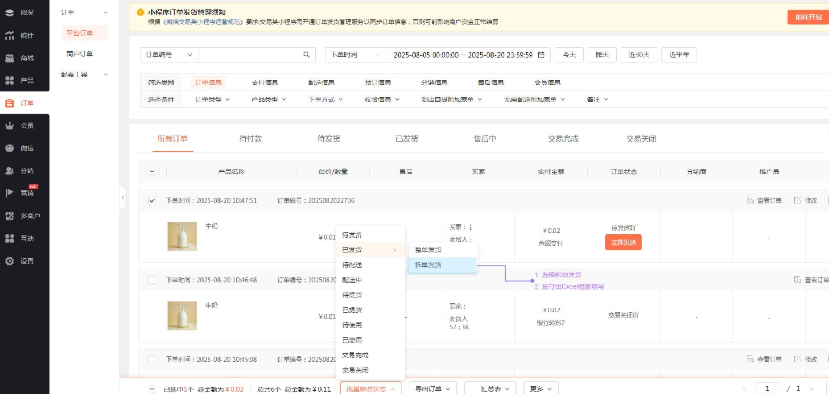Collapse the side panel arrow handle
Image resolution: width=829 pixels, height=394 pixels.
(x=123, y=198)
